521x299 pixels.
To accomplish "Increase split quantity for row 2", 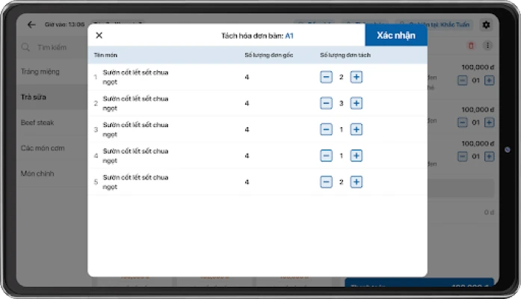I will tap(357, 103).
